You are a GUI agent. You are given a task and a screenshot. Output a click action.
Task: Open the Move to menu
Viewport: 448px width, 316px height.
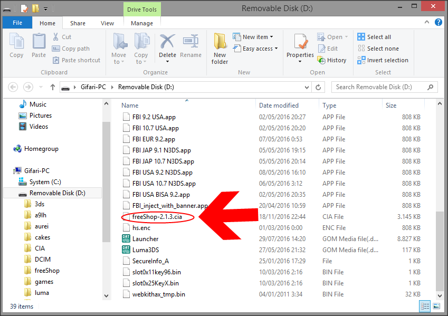point(119,49)
